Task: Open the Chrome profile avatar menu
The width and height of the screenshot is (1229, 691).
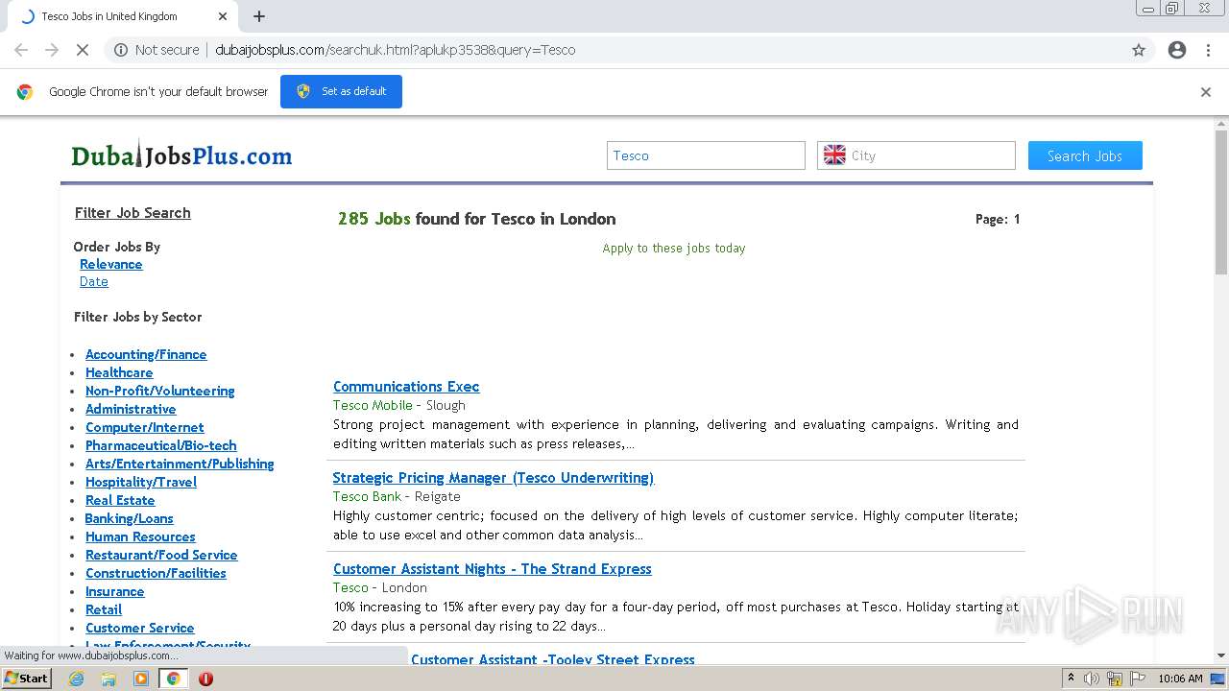Action: [1177, 50]
